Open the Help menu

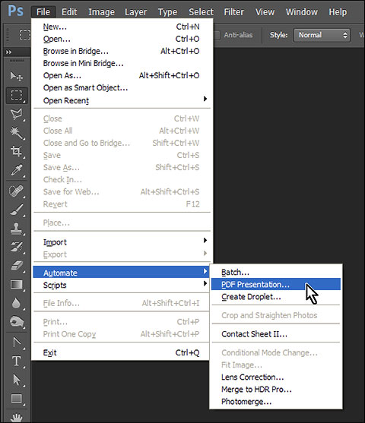[x=338, y=12]
